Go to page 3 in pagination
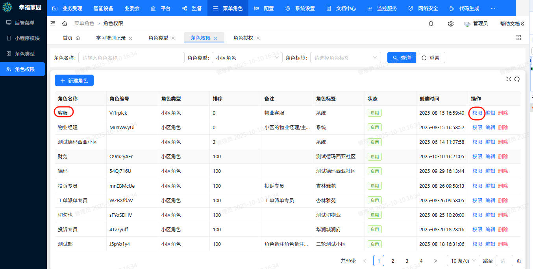Screen dimensions: 533x269 click(x=407, y=261)
